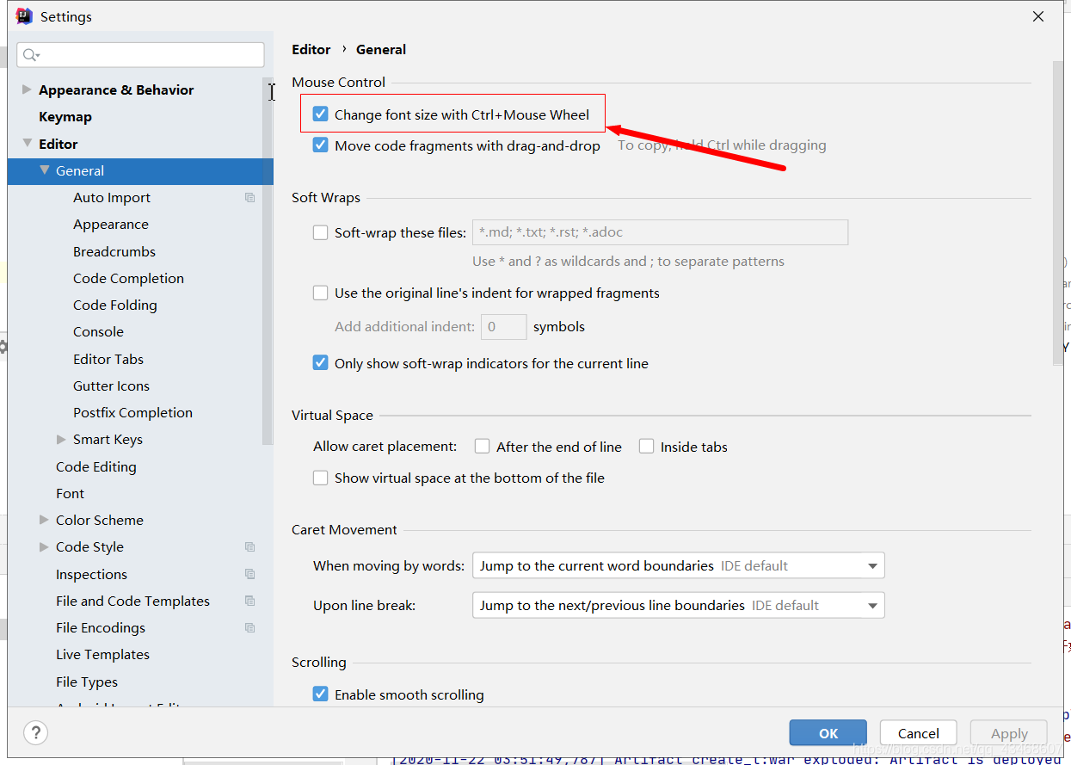1071x765 pixels.
Task: Enable caret placement After the end of line
Action: (x=483, y=447)
